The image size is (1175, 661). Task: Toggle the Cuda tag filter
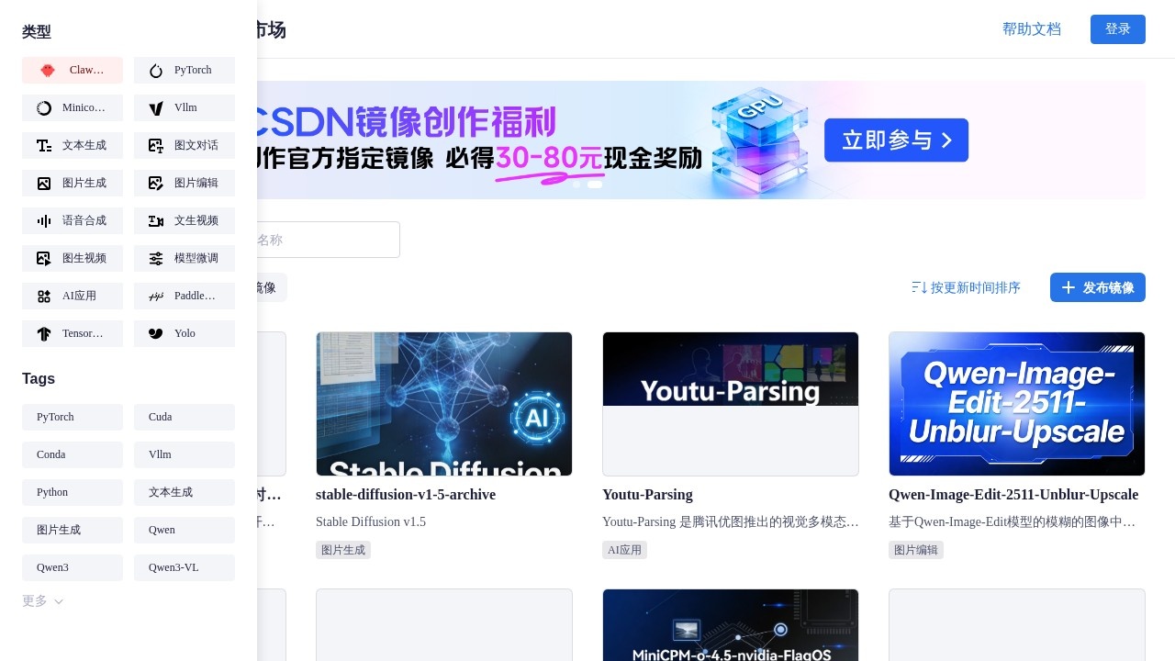(185, 417)
